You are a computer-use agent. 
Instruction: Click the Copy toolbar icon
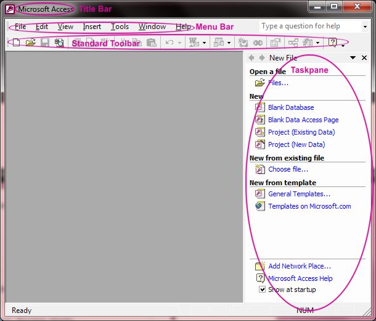(x=137, y=43)
